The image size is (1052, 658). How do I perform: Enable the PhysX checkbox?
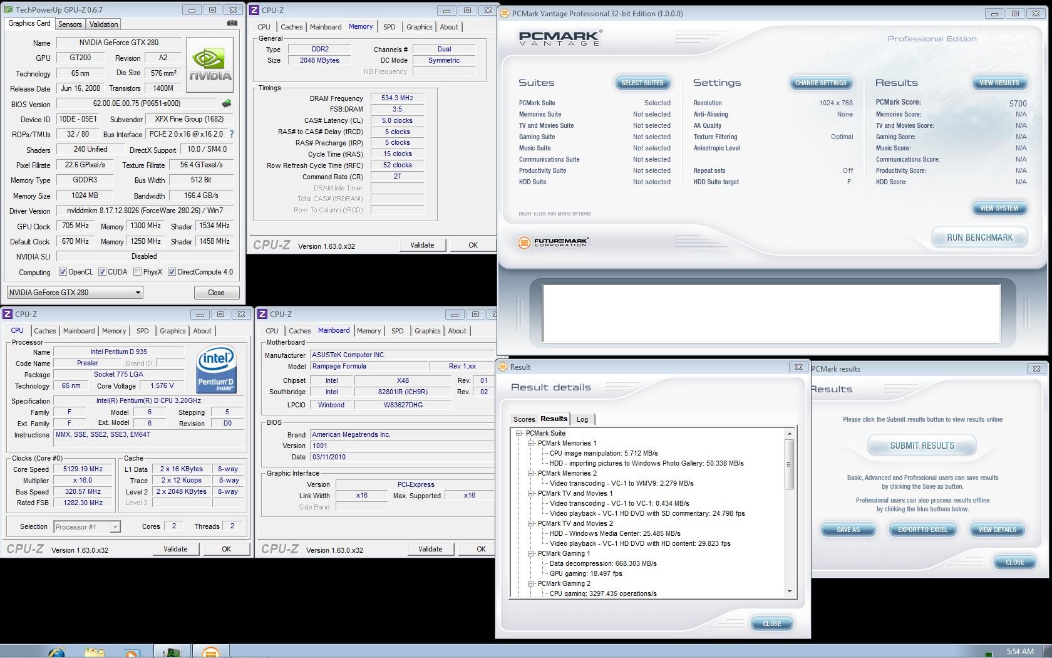(137, 272)
